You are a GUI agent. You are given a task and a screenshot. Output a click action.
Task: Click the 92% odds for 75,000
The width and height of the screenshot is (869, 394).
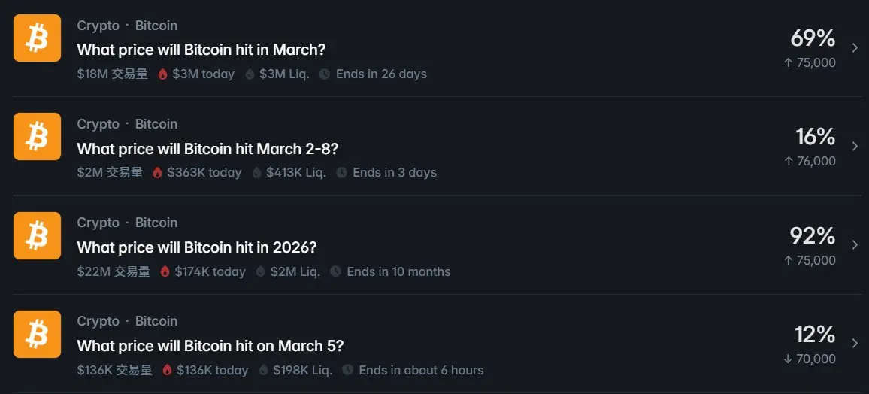click(x=812, y=236)
